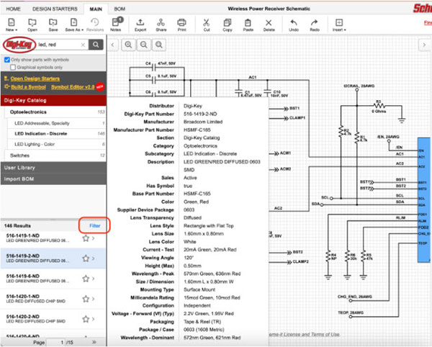Click the Undo arrow icon

click(x=294, y=24)
